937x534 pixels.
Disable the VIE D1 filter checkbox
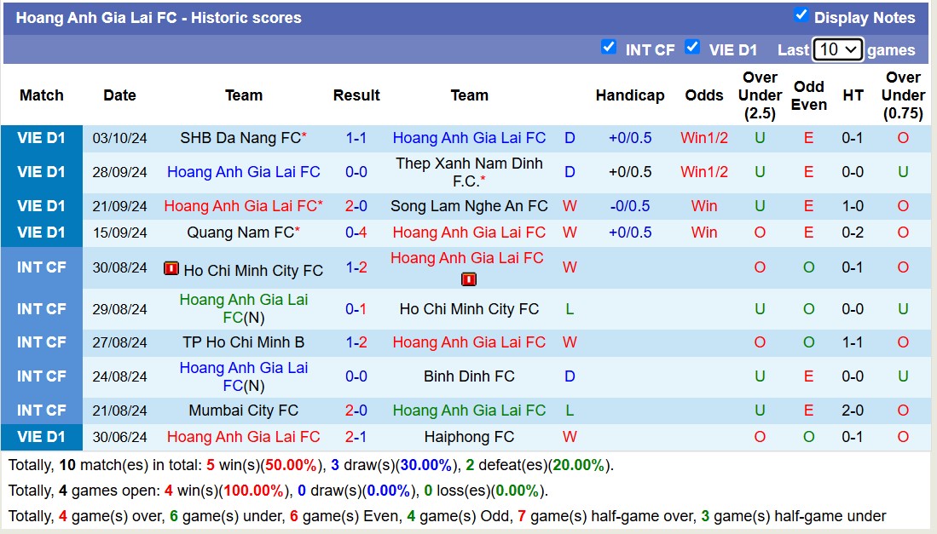click(693, 49)
